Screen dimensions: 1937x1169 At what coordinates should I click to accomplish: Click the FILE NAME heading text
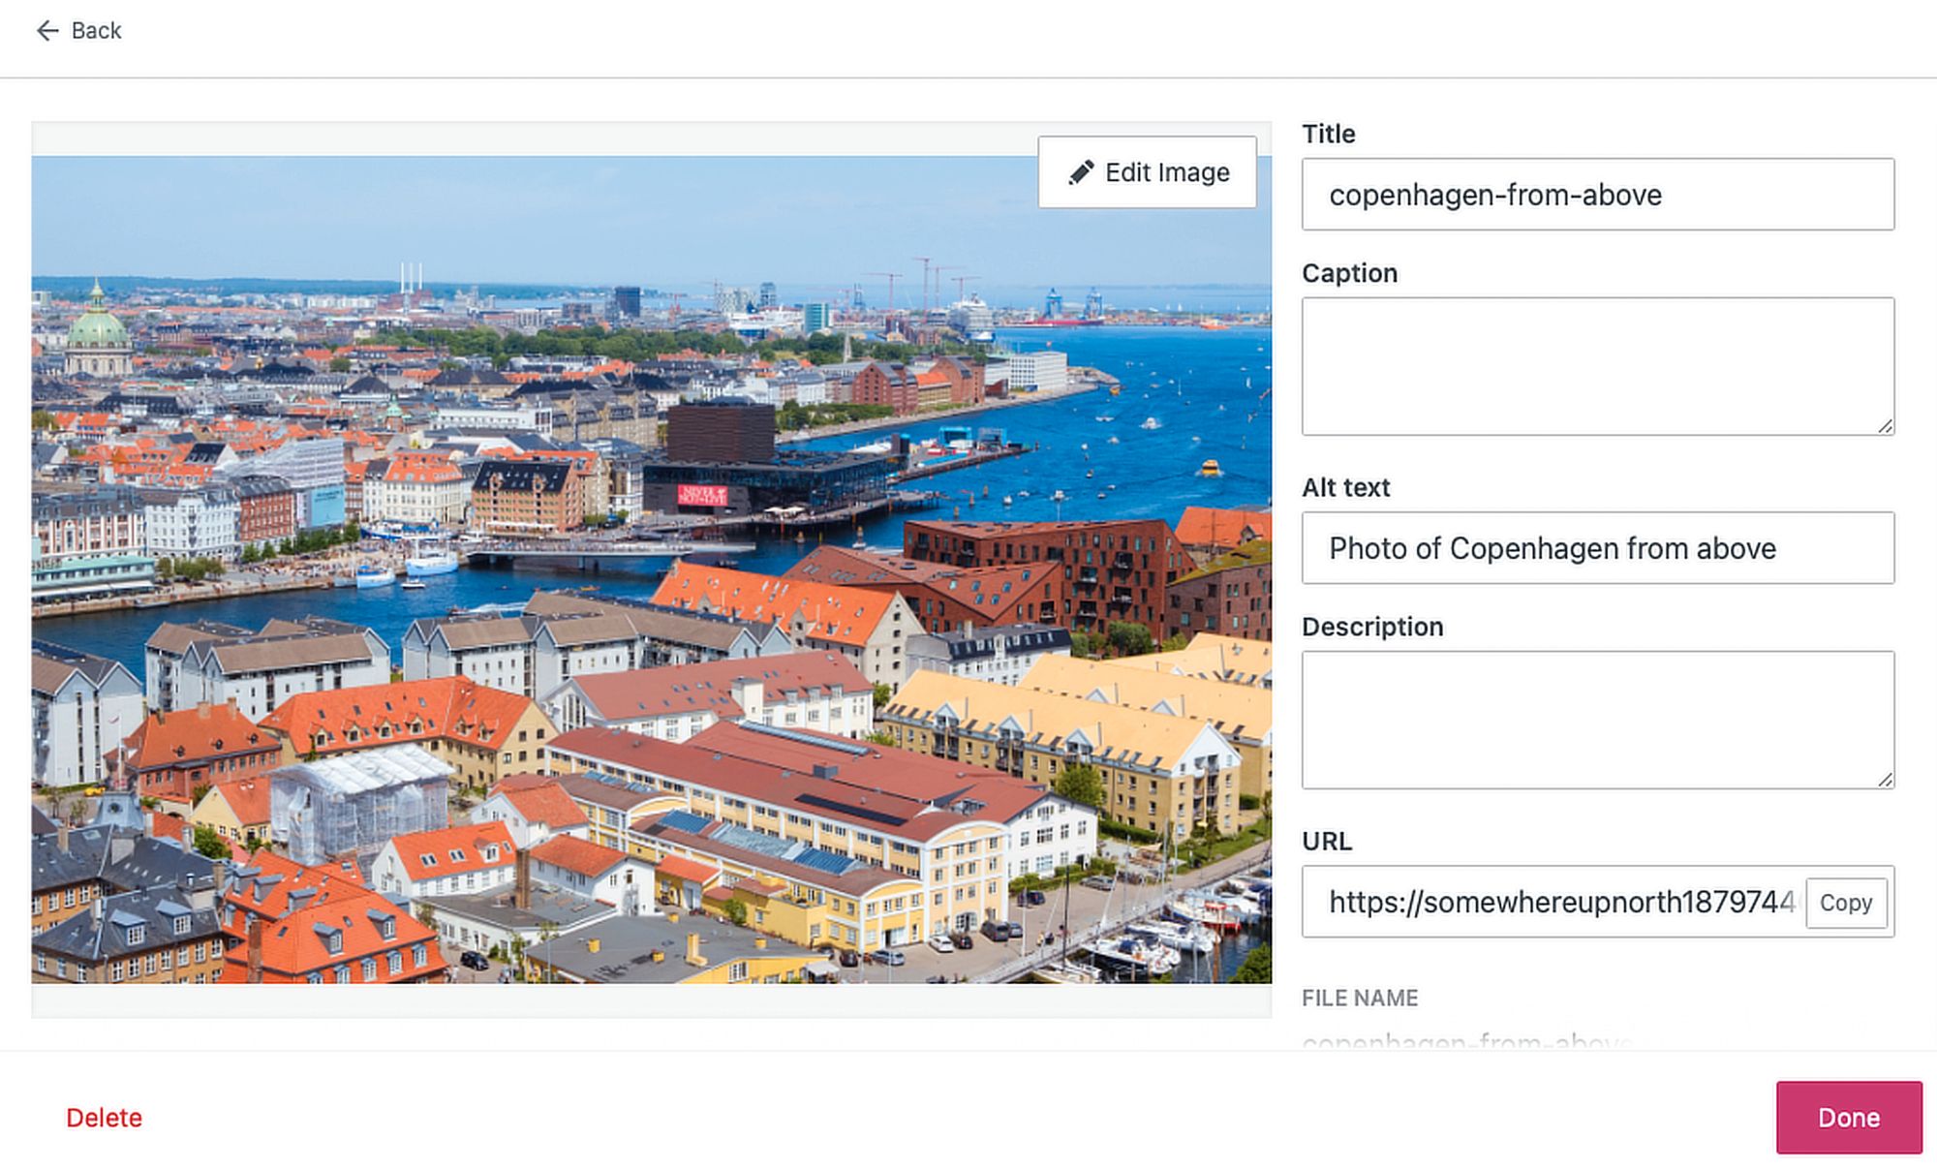click(1359, 998)
